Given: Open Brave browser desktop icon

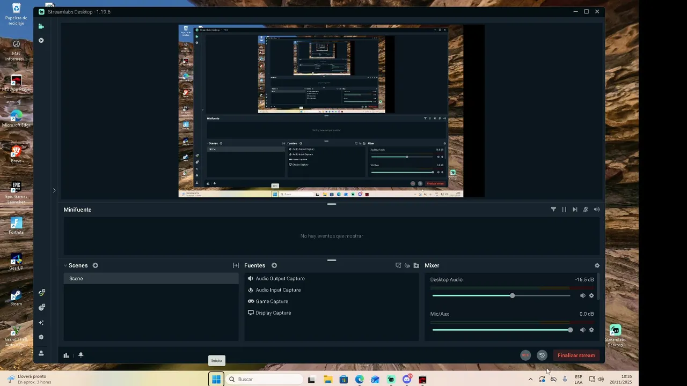Looking at the screenshot, I should click(x=16, y=155).
